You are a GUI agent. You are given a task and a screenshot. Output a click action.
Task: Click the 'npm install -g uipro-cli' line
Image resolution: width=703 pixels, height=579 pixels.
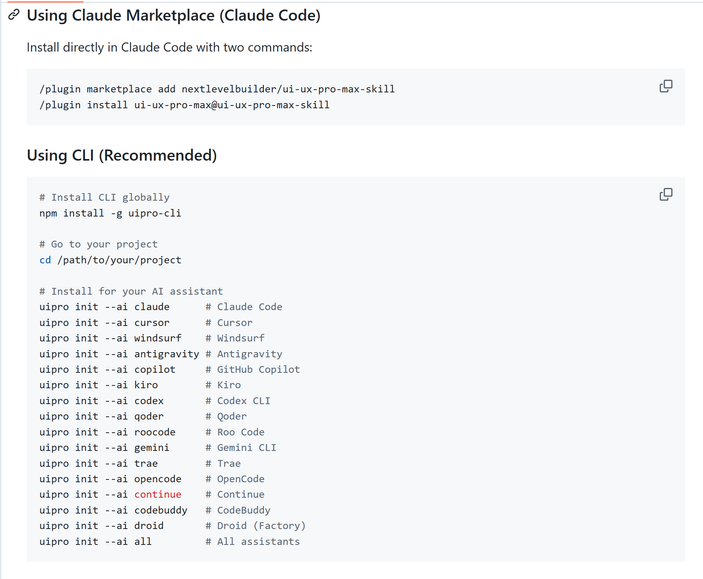[x=110, y=213]
